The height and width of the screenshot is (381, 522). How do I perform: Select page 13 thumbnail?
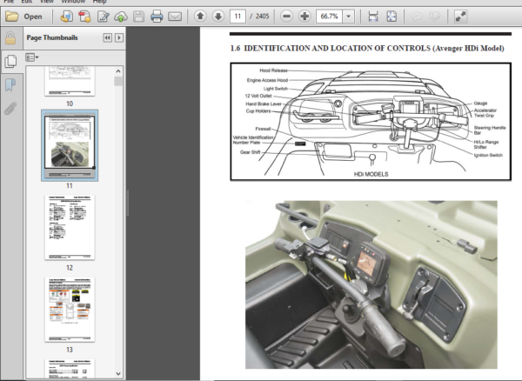point(70,310)
